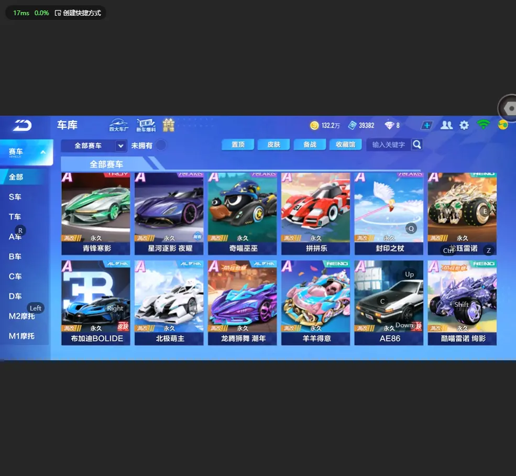Open the golden gift box icon

click(169, 125)
